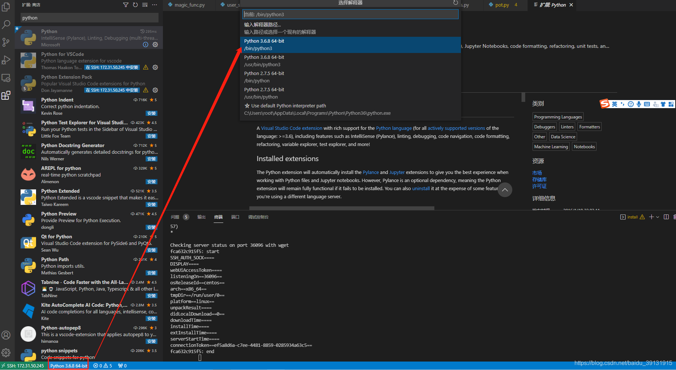676x370 pixels.
Task: Refresh the extensions marketplace list
Action: (x=135, y=5)
